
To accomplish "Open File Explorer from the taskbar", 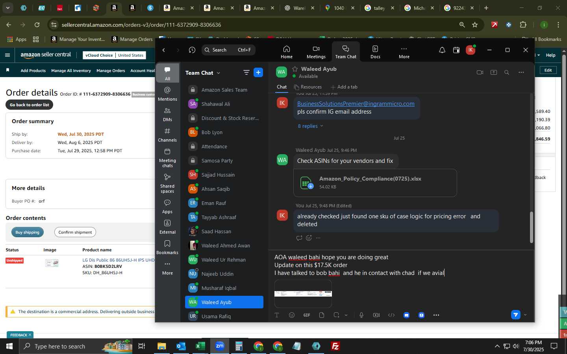I will coord(162,346).
